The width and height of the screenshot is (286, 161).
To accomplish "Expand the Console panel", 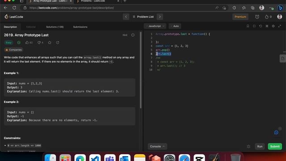I will 157,146.
